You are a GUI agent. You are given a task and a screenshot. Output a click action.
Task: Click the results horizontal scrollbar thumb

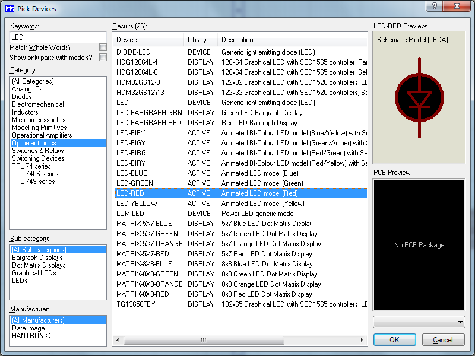pyautogui.click(x=204, y=340)
